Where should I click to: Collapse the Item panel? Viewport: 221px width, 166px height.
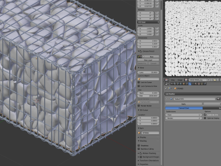[x=139, y=128]
